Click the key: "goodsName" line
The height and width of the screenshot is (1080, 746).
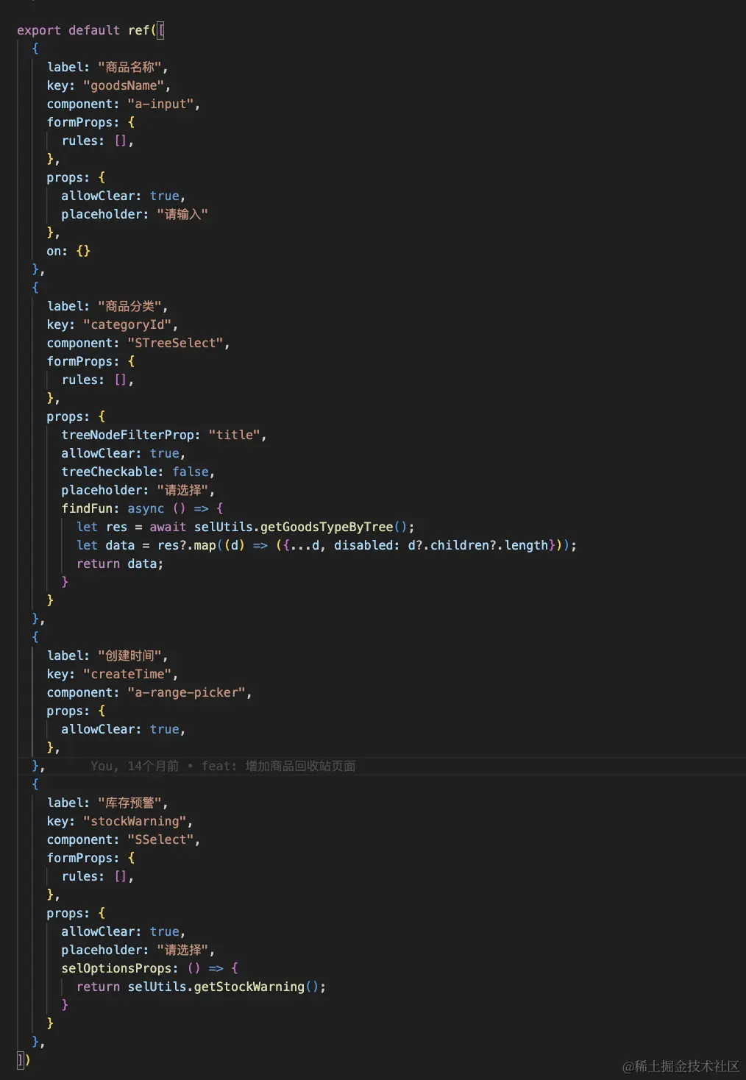pyautogui.click(x=109, y=85)
